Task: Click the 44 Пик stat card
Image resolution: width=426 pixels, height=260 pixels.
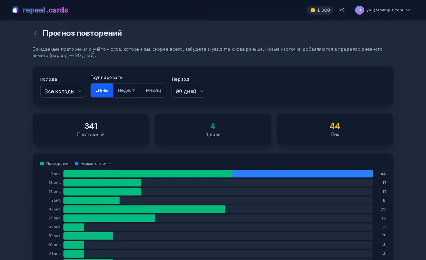Action: (335, 129)
